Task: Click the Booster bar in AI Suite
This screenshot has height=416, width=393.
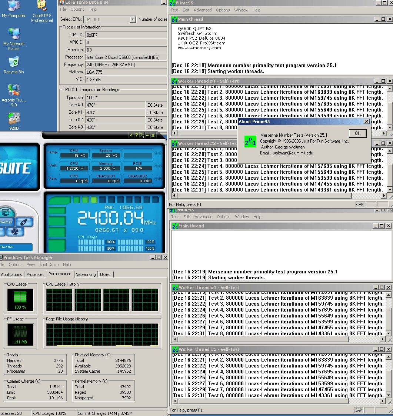Action: point(16,247)
